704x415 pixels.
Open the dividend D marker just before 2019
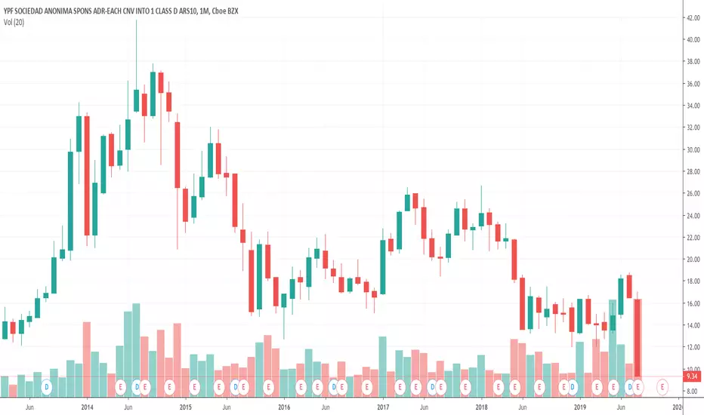pyautogui.click(x=572, y=387)
